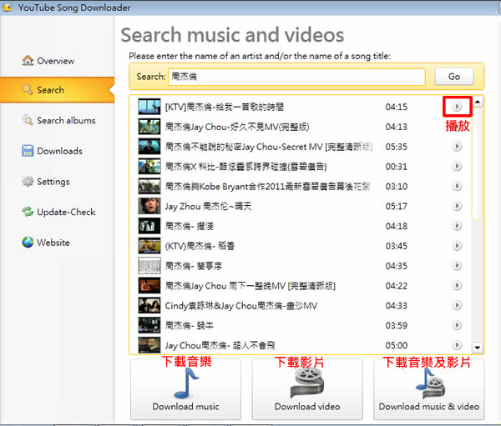Select thumbnail of the 04:35 result
This screenshot has height=426, width=501.
[149, 265]
